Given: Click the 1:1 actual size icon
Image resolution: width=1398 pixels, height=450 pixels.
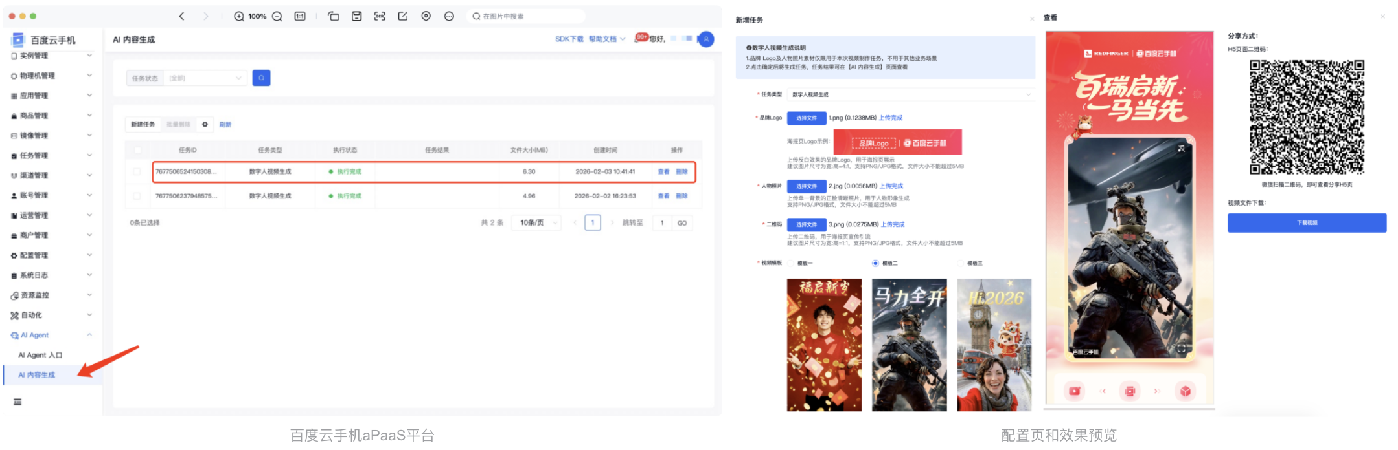Looking at the screenshot, I should [x=300, y=16].
